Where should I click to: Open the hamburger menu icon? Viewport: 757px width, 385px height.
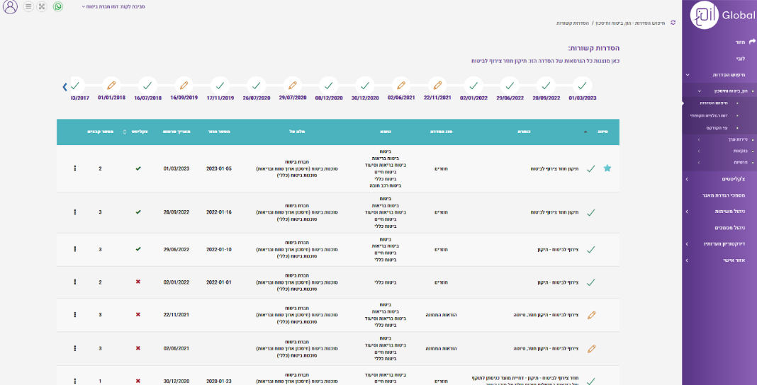(x=28, y=6)
